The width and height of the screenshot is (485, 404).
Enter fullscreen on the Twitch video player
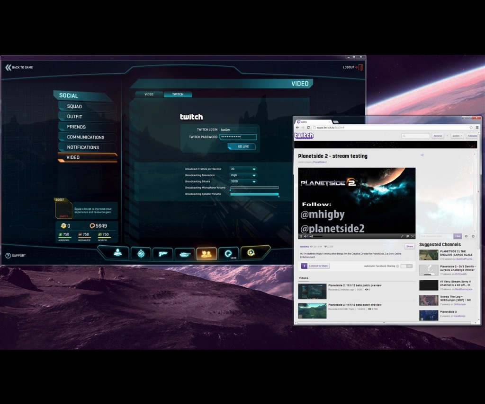coord(413,236)
